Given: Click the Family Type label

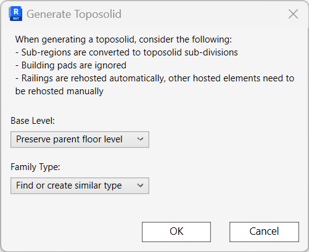Looking at the screenshot, I should tap(35, 167).
